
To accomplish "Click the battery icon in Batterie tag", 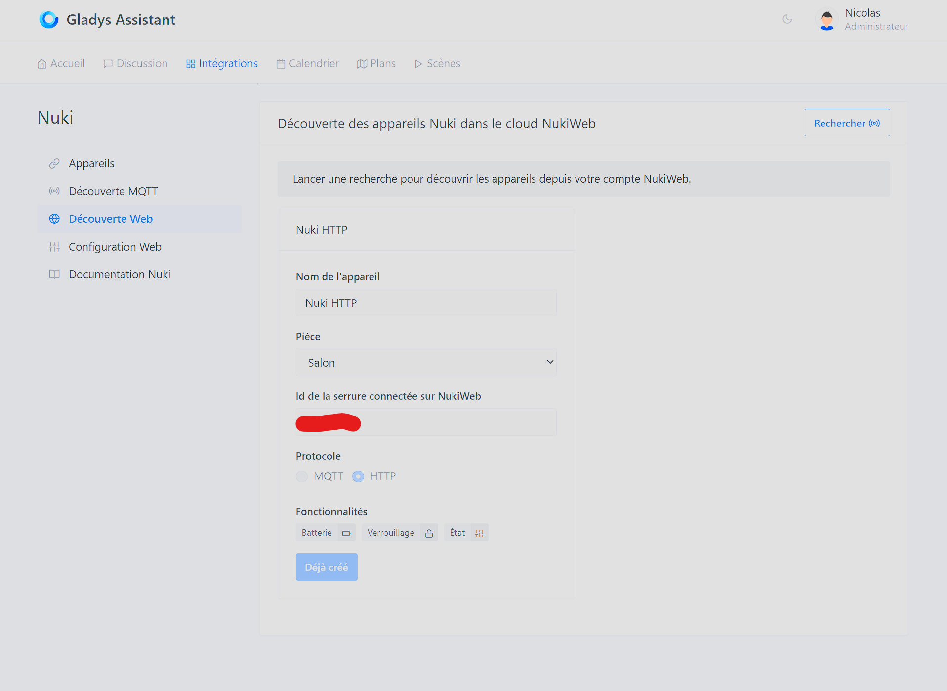I will click(346, 533).
